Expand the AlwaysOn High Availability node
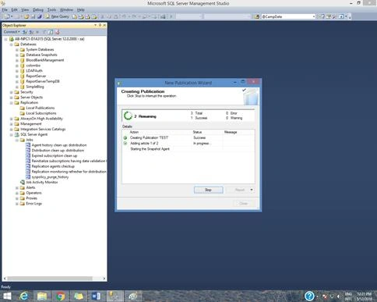377x302 pixels. click(11, 119)
